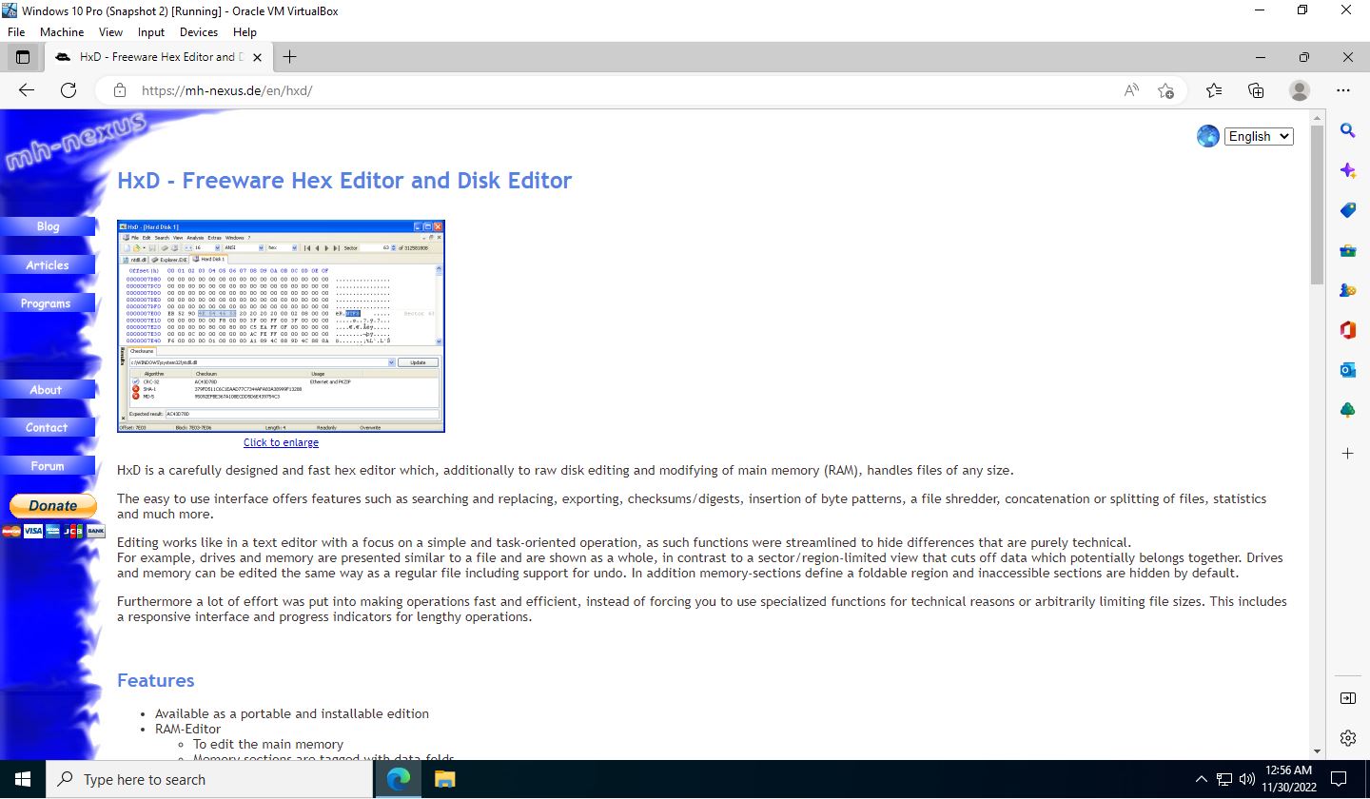
Task: Open sidebar Games icon
Action: (1348, 291)
